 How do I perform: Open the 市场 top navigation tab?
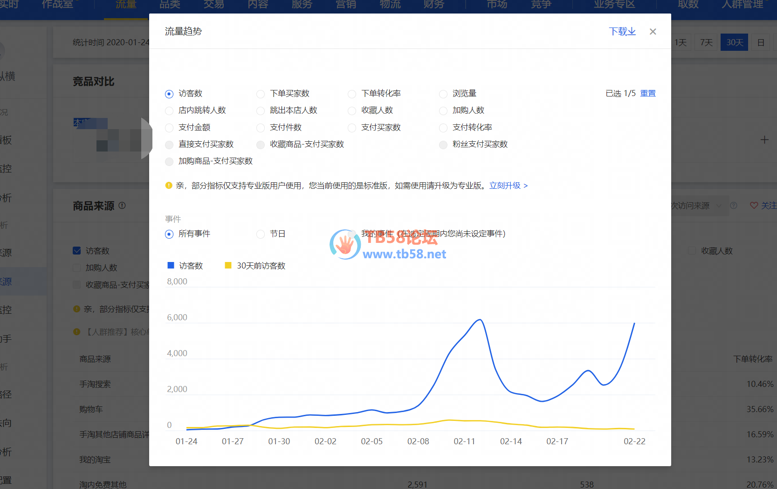pyautogui.click(x=497, y=5)
